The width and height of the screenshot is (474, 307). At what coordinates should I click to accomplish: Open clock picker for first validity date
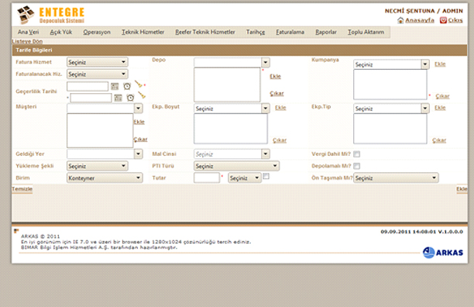click(x=127, y=86)
